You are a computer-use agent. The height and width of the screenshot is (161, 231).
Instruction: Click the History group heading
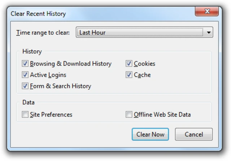[32, 51]
